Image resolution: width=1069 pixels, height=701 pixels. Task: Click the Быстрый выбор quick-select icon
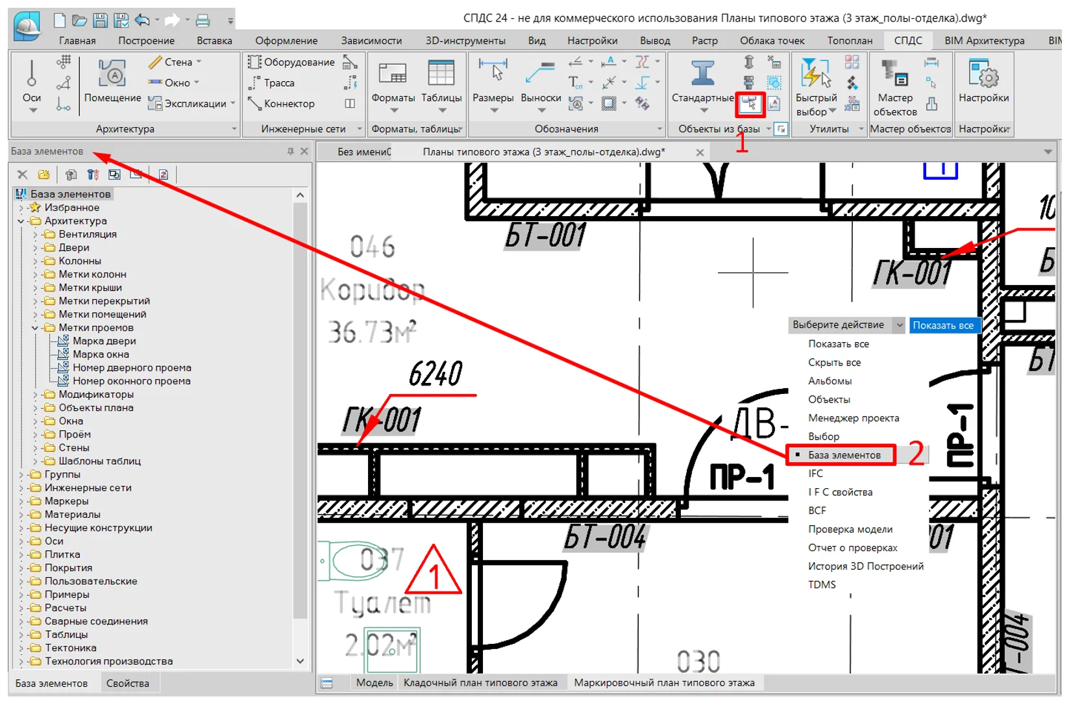coord(815,74)
